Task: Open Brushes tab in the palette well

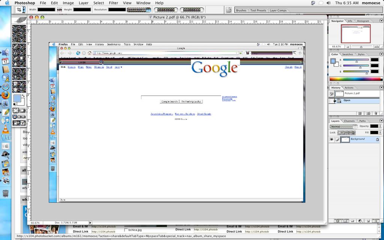Action: point(241,10)
